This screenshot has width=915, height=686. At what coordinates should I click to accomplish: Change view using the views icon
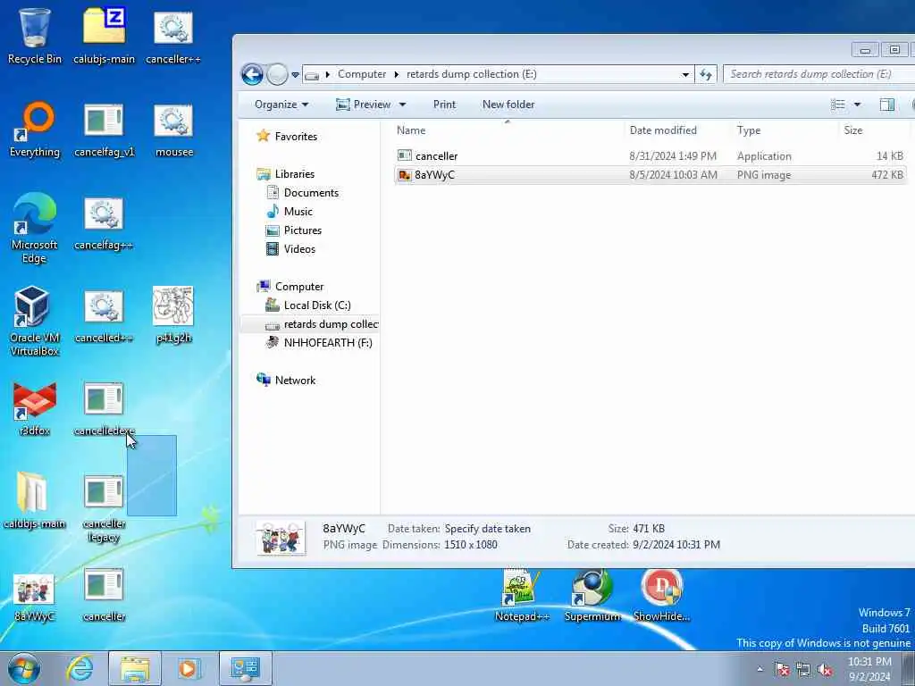click(x=838, y=105)
